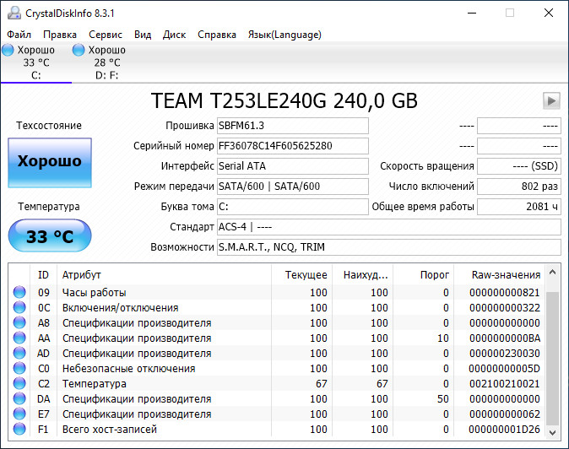Screen dimensions: 569x449
Task: Click status orb for attribute 09 Часы работы
Action: tap(19, 292)
